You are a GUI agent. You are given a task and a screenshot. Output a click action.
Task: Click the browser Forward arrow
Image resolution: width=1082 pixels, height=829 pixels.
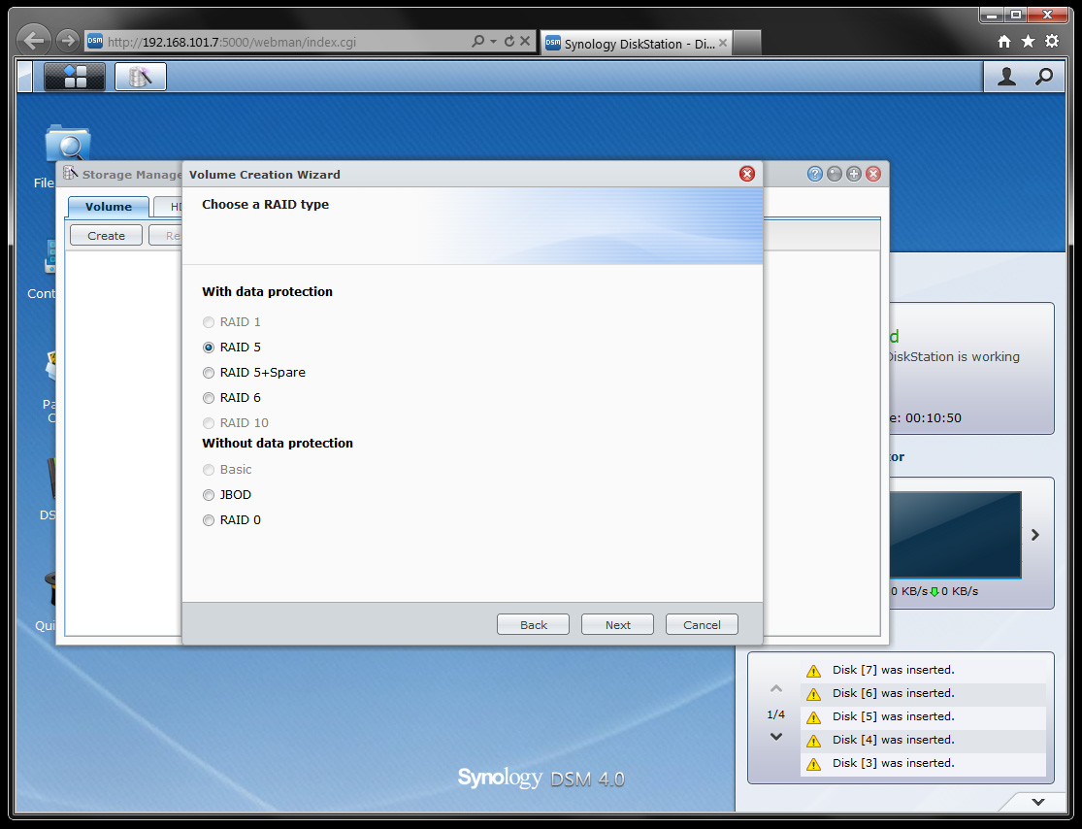[x=68, y=41]
